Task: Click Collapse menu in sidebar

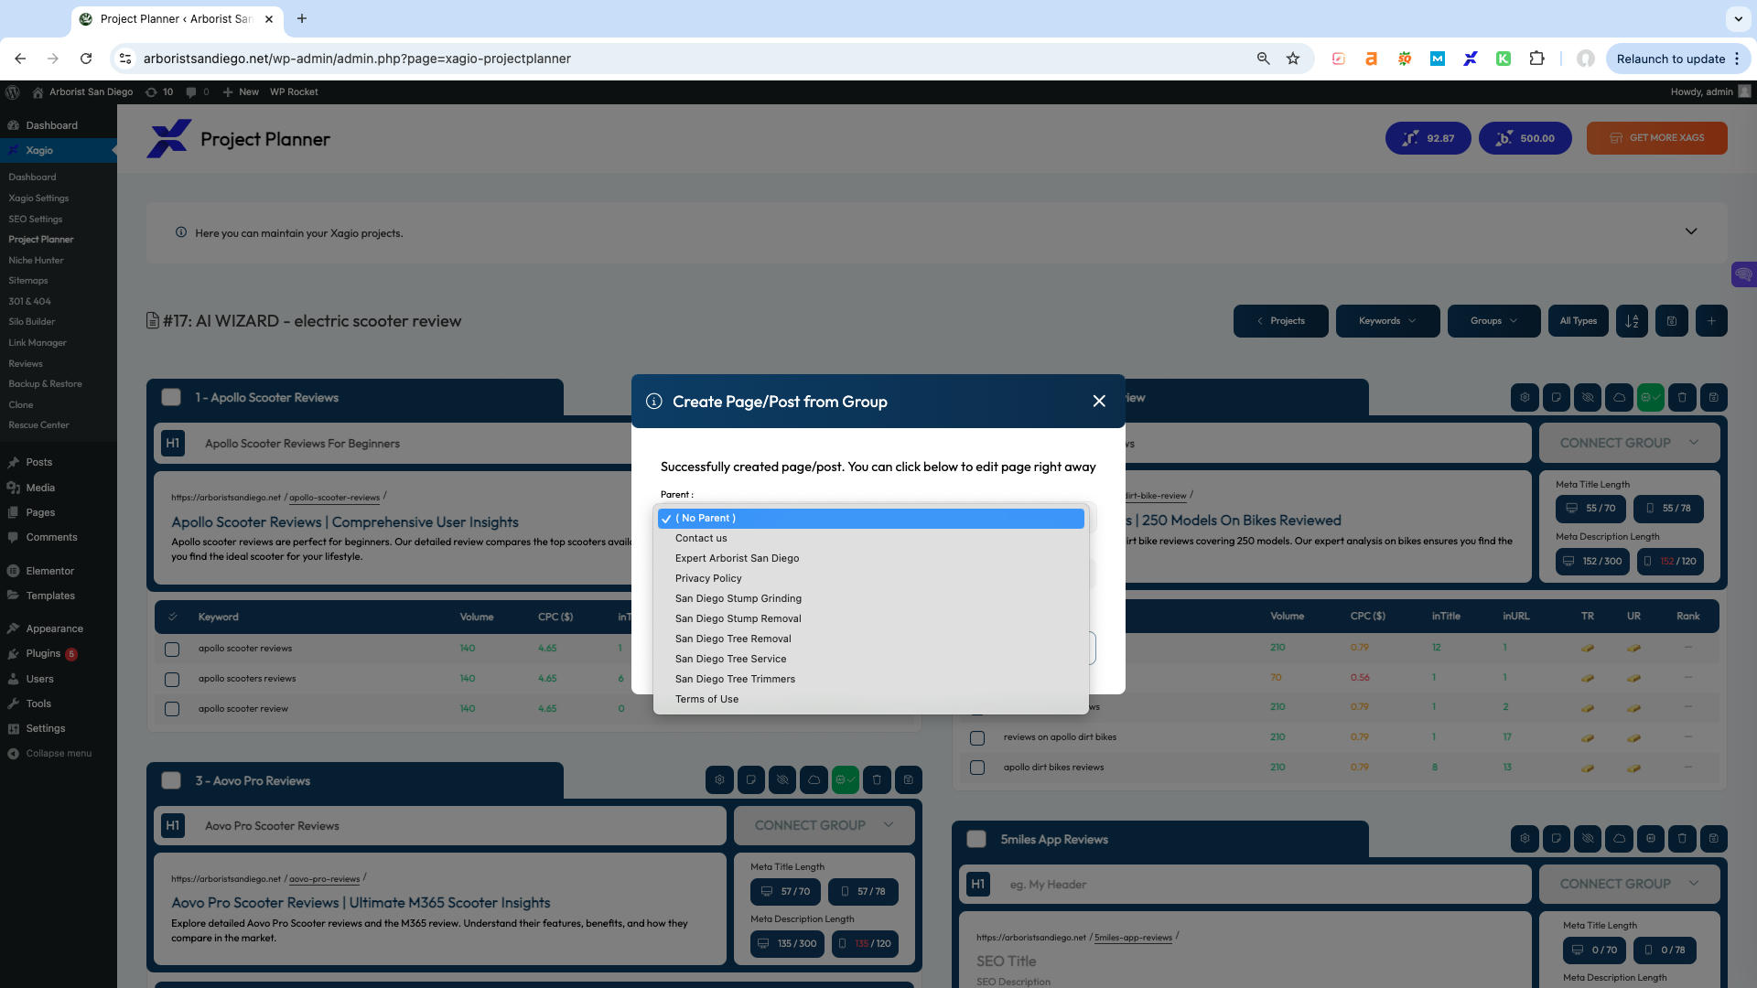Action: (x=59, y=754)
